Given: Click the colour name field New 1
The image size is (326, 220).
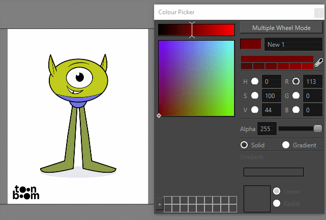Looking at the screenshot, I should click(293, 45).
